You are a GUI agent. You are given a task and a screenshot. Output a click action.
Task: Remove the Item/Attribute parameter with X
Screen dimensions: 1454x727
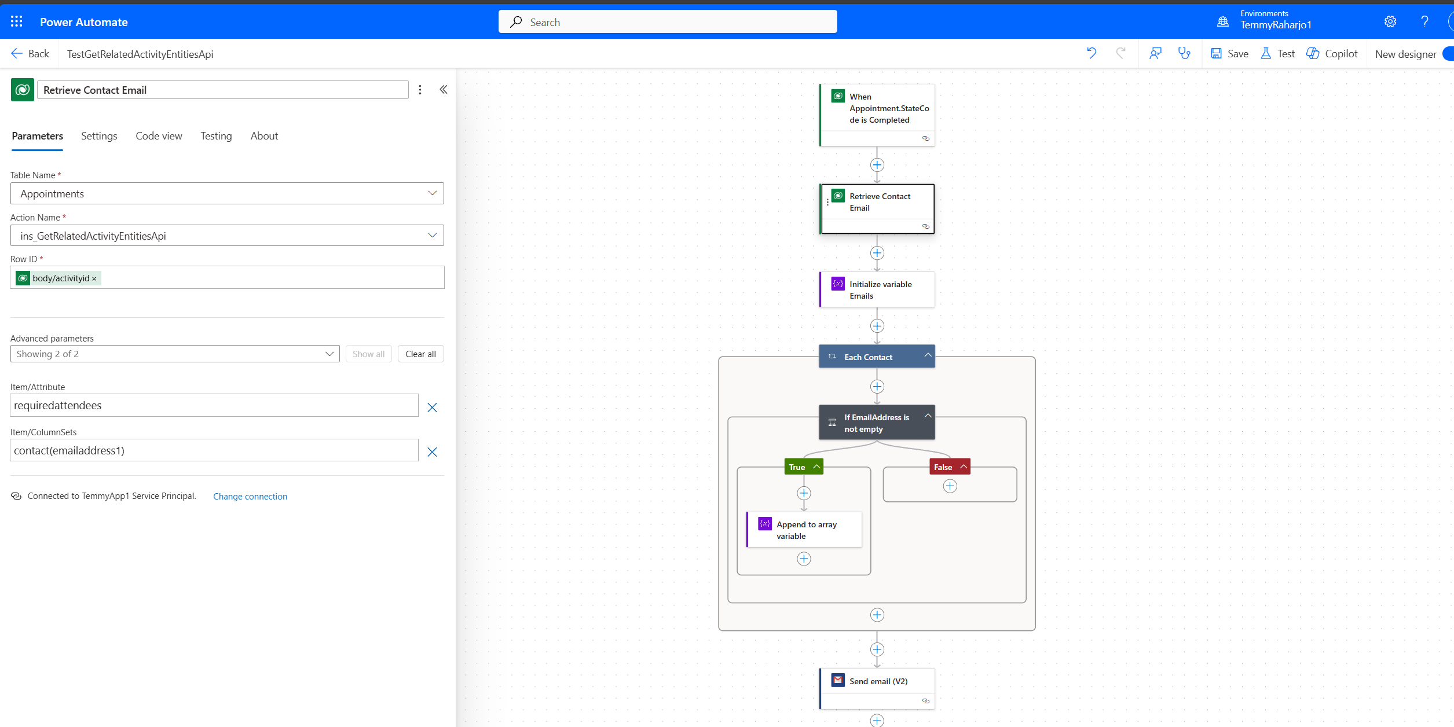[x=432, y=407]
